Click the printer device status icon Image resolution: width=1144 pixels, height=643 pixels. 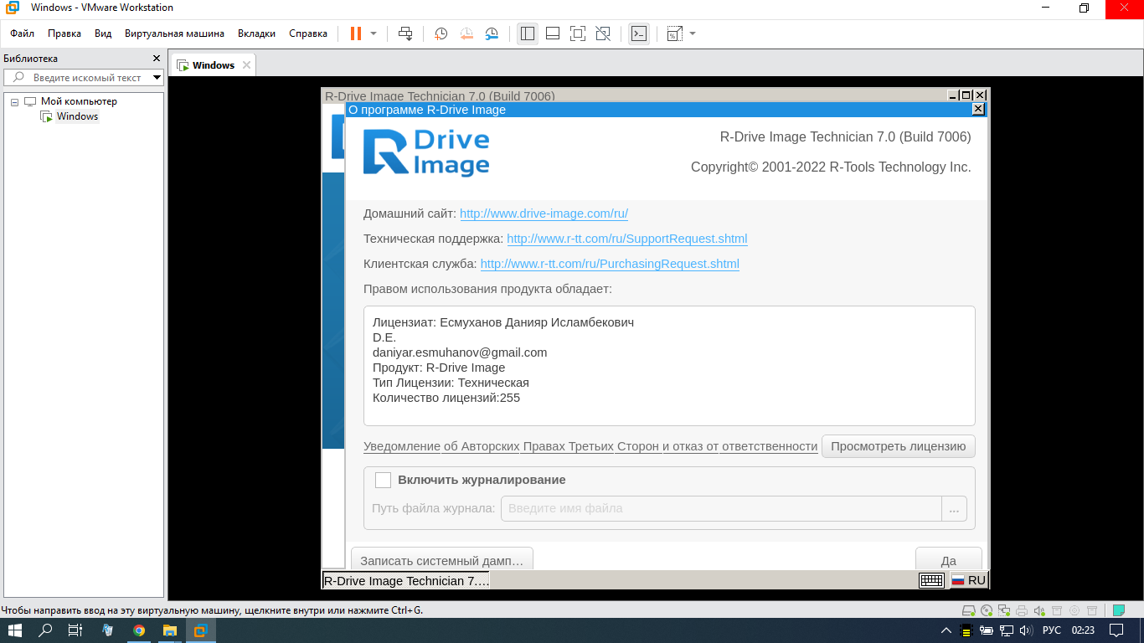click(1022, 610)
